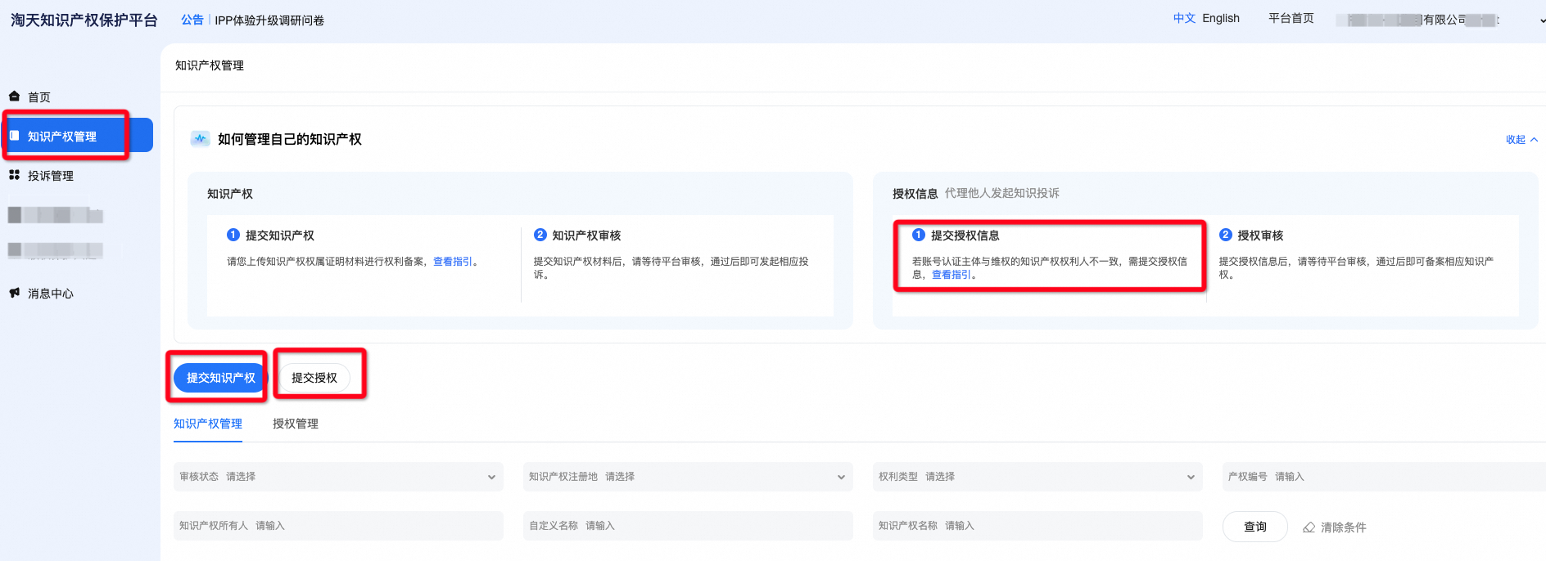This screenshot has width=1546, height=561.
Task: Click the 授权审核 step heading
Action: coord(1260,236)
